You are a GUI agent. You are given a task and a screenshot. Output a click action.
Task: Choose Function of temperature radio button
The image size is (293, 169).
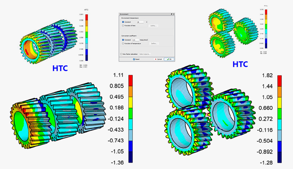tap(123, 44)
